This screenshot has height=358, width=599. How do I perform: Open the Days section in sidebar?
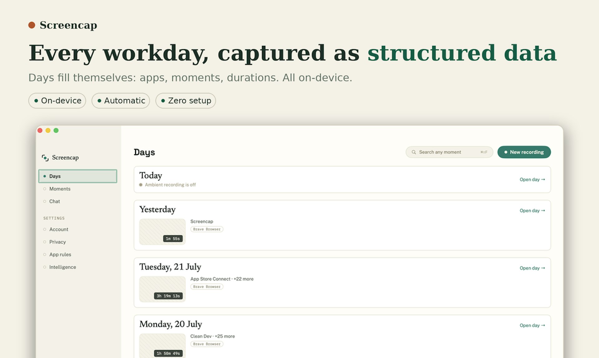coord(78,176)
